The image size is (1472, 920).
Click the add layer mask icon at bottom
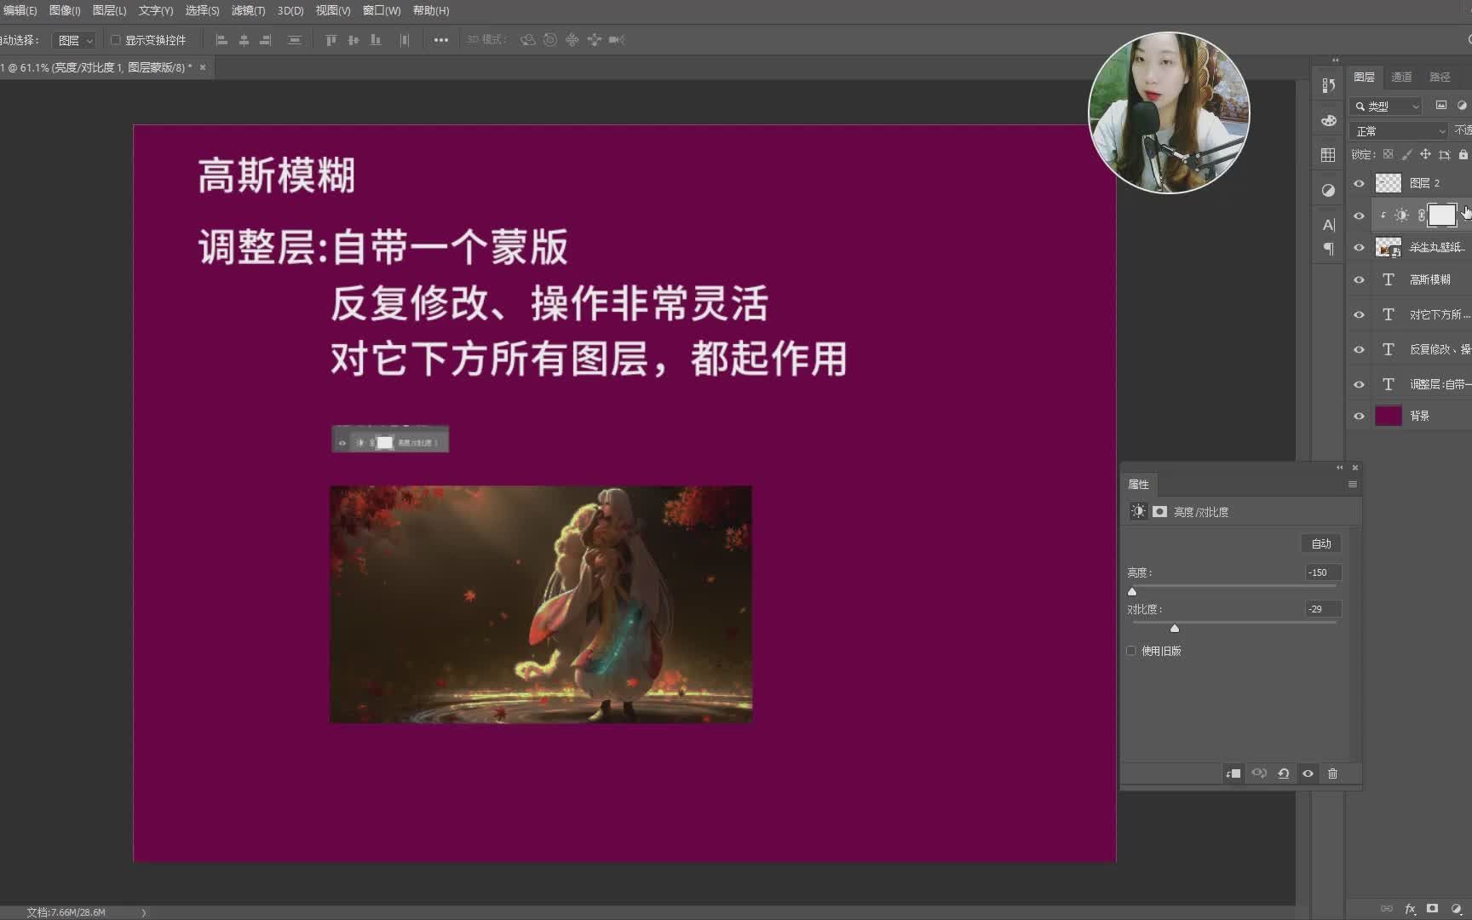click(1433, 909)
